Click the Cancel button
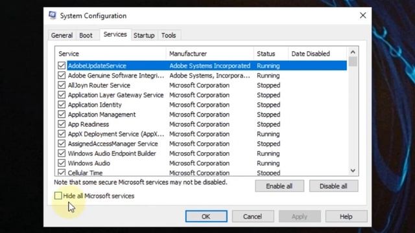Screen dimensions: 415x233 click(x=253, y=217)
